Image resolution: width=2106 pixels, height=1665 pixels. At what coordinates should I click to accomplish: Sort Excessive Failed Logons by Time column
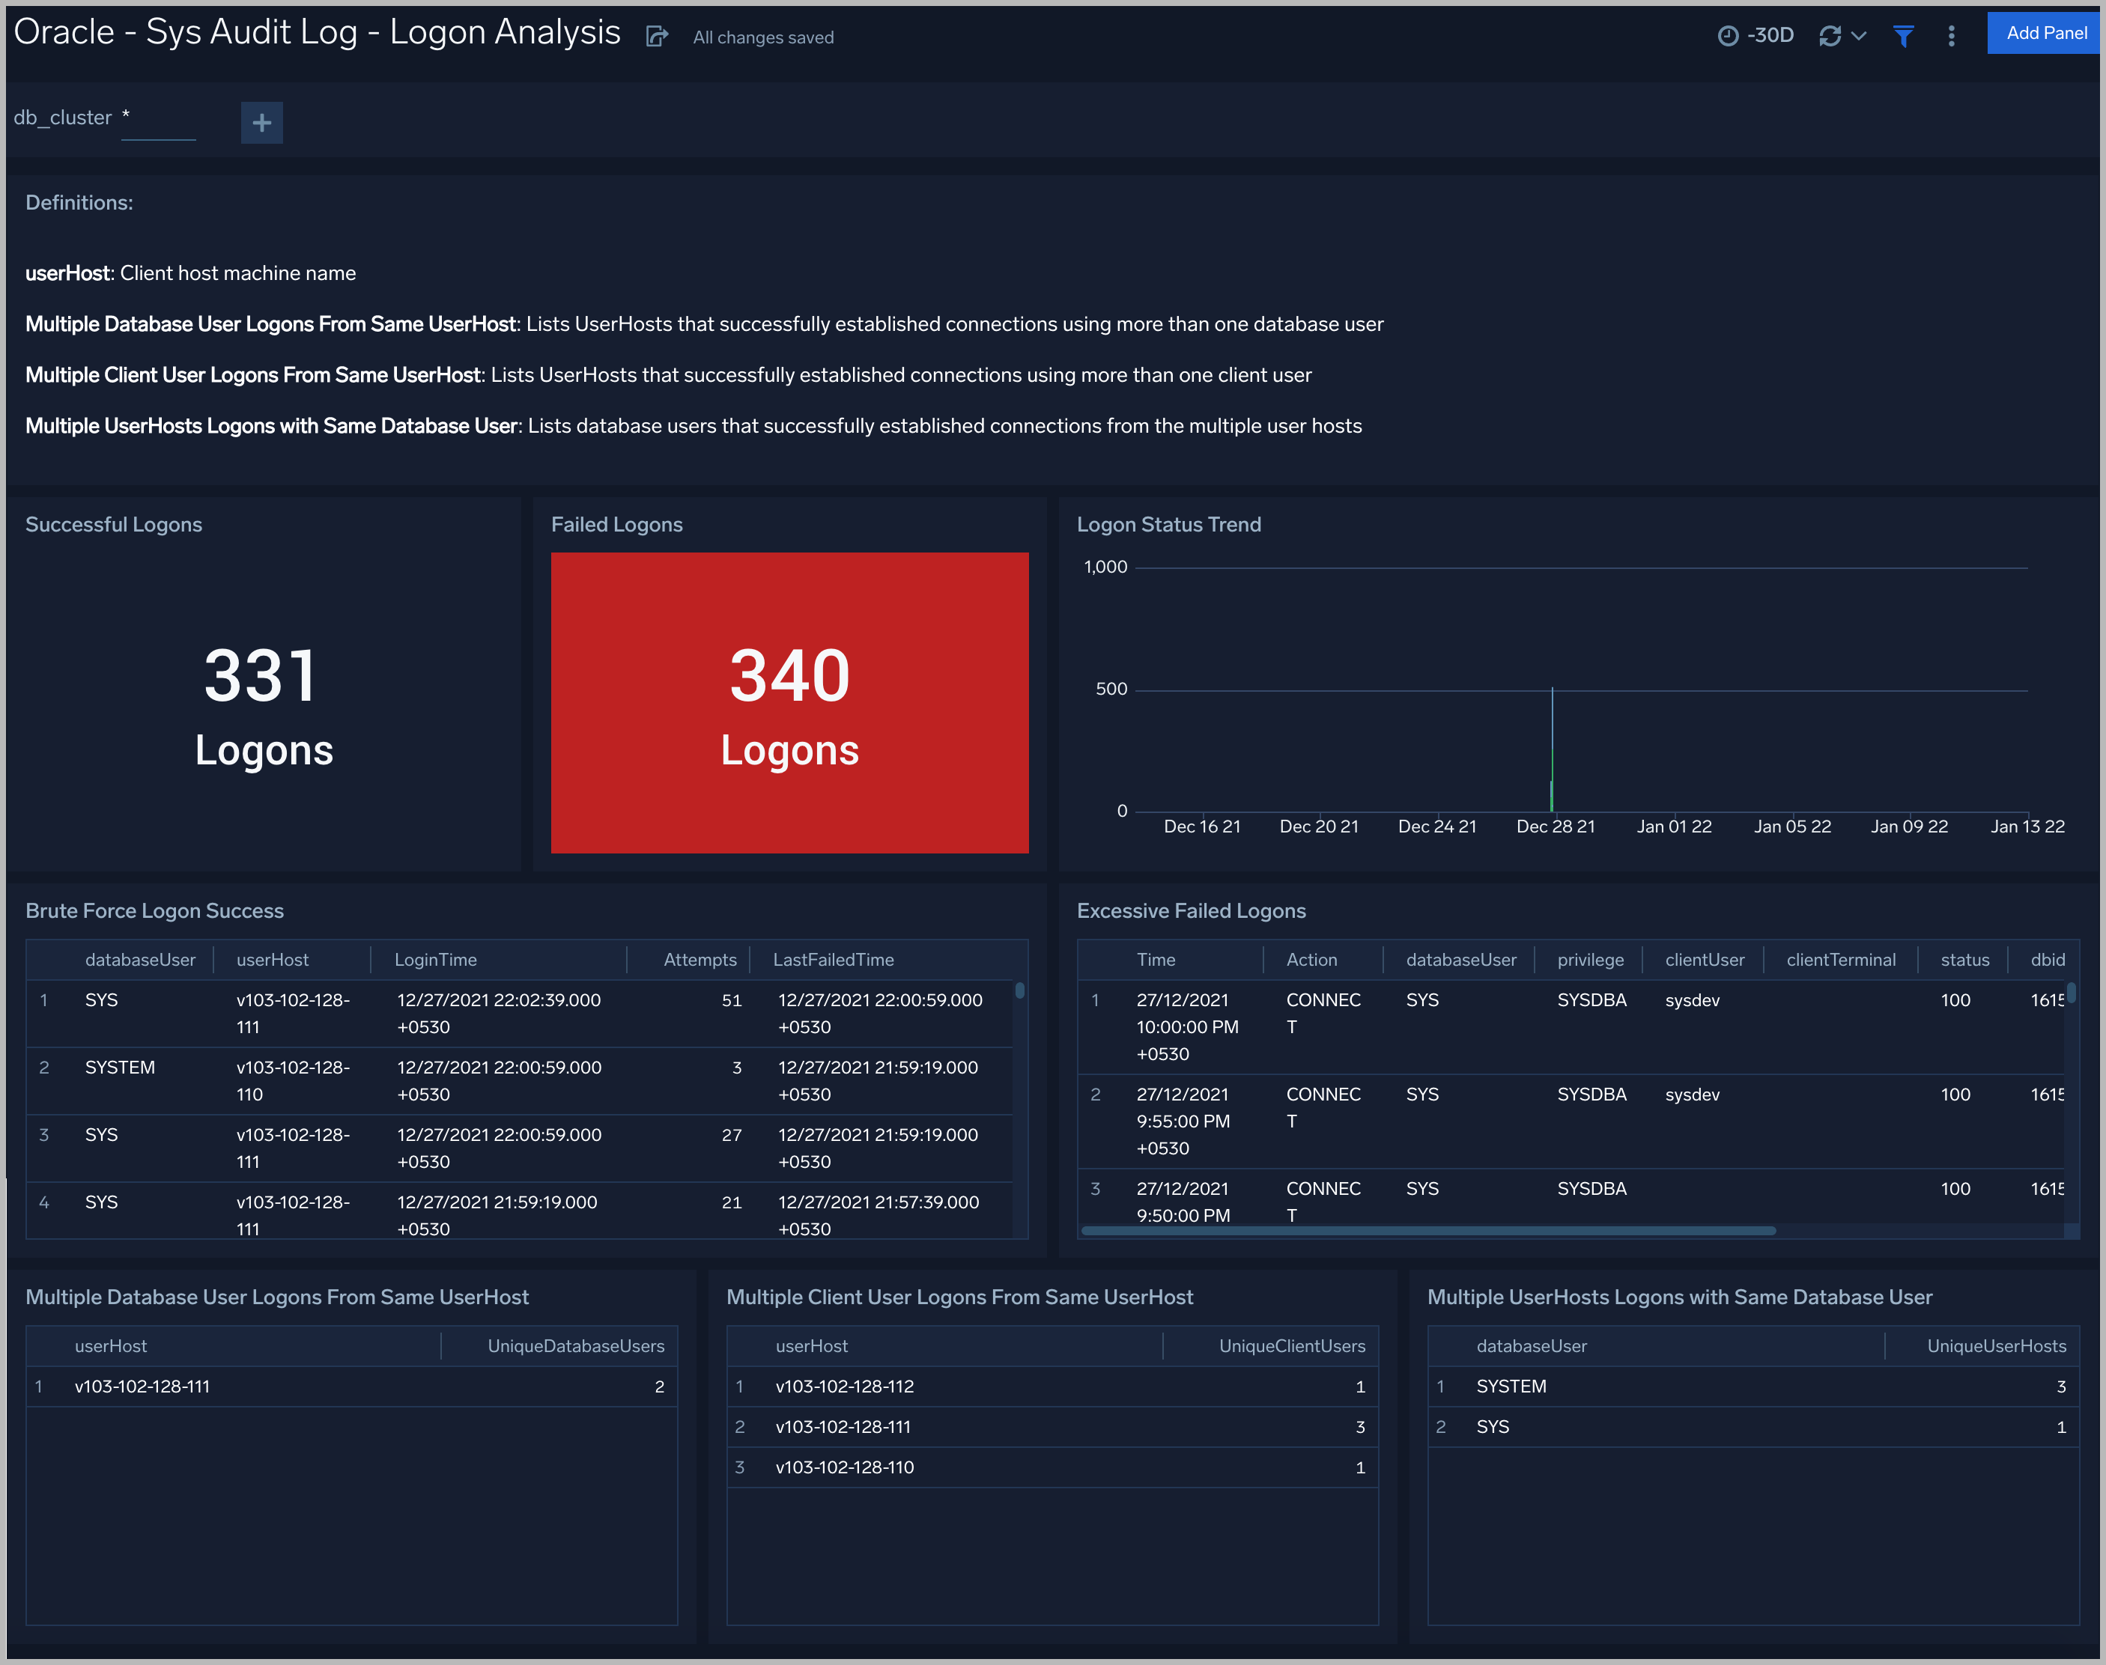[1156, 959]
